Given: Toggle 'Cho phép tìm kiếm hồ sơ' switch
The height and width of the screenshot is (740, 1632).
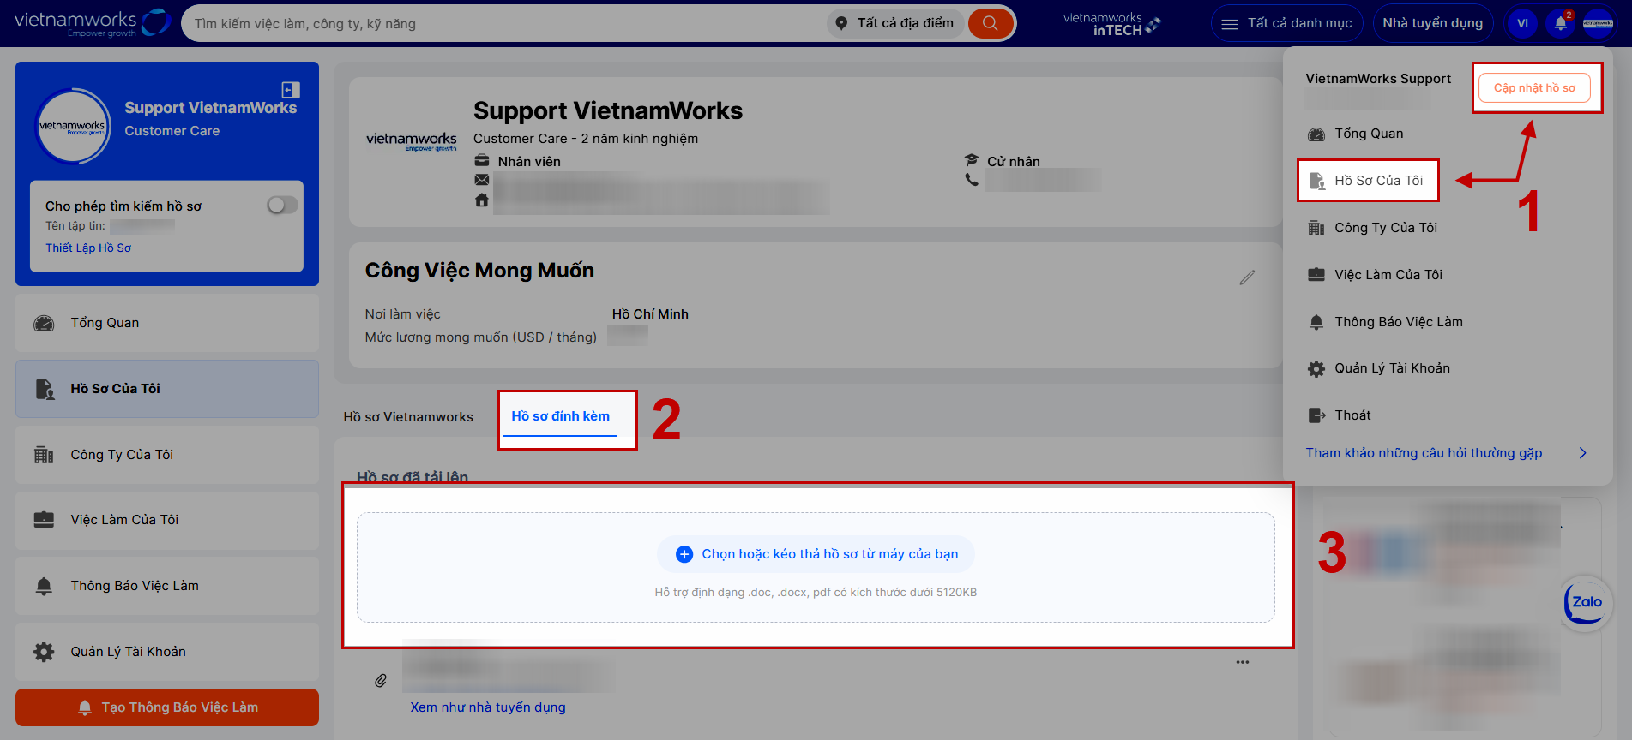Looking at the screenshot, I should [x=282, y=205].
